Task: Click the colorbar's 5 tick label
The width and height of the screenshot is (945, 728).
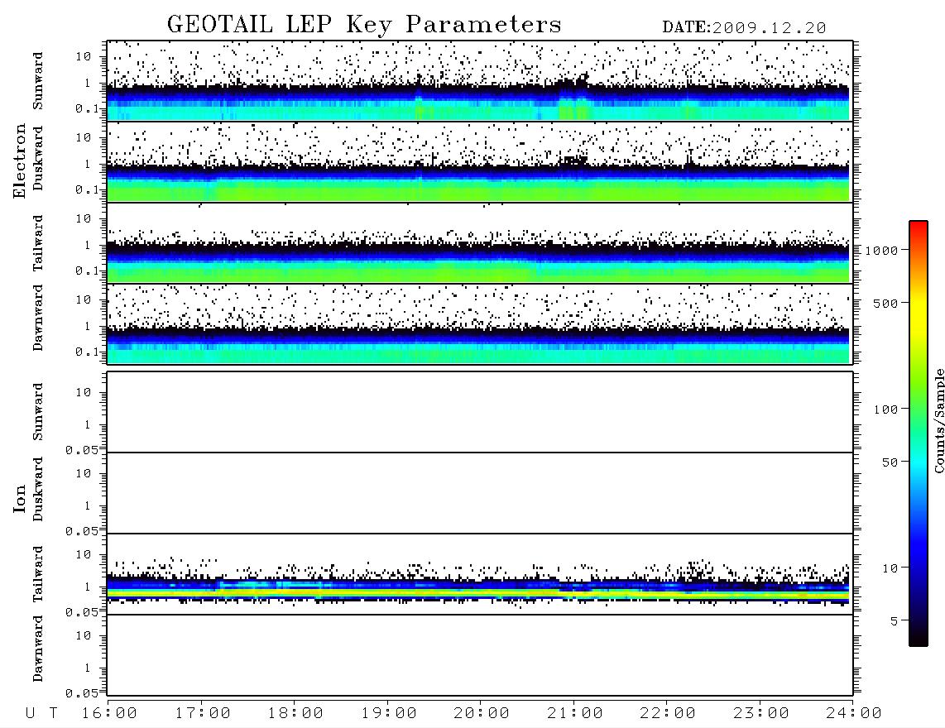Action: point(894,621)
